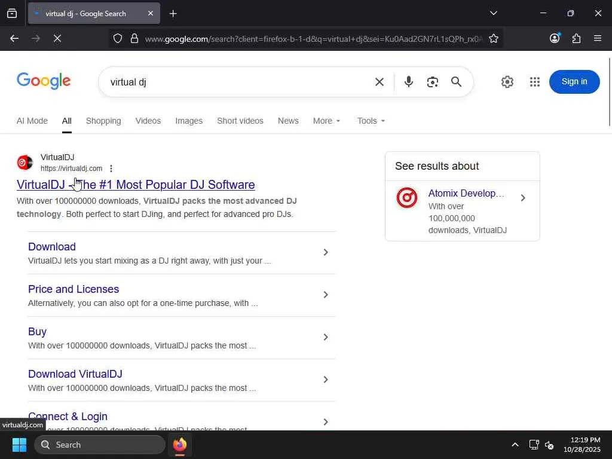The image size is (612, 459).
Task: Open Firefox application menu
Action: tap(597, 38)
